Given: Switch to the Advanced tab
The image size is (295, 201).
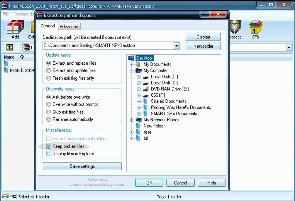Looking at the screenshot, I should 69,27.
